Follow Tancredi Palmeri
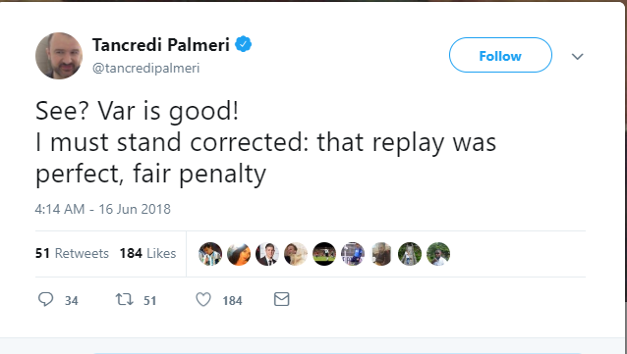Image resolution: width=627 pixels, height=354 pixels. 500,55
